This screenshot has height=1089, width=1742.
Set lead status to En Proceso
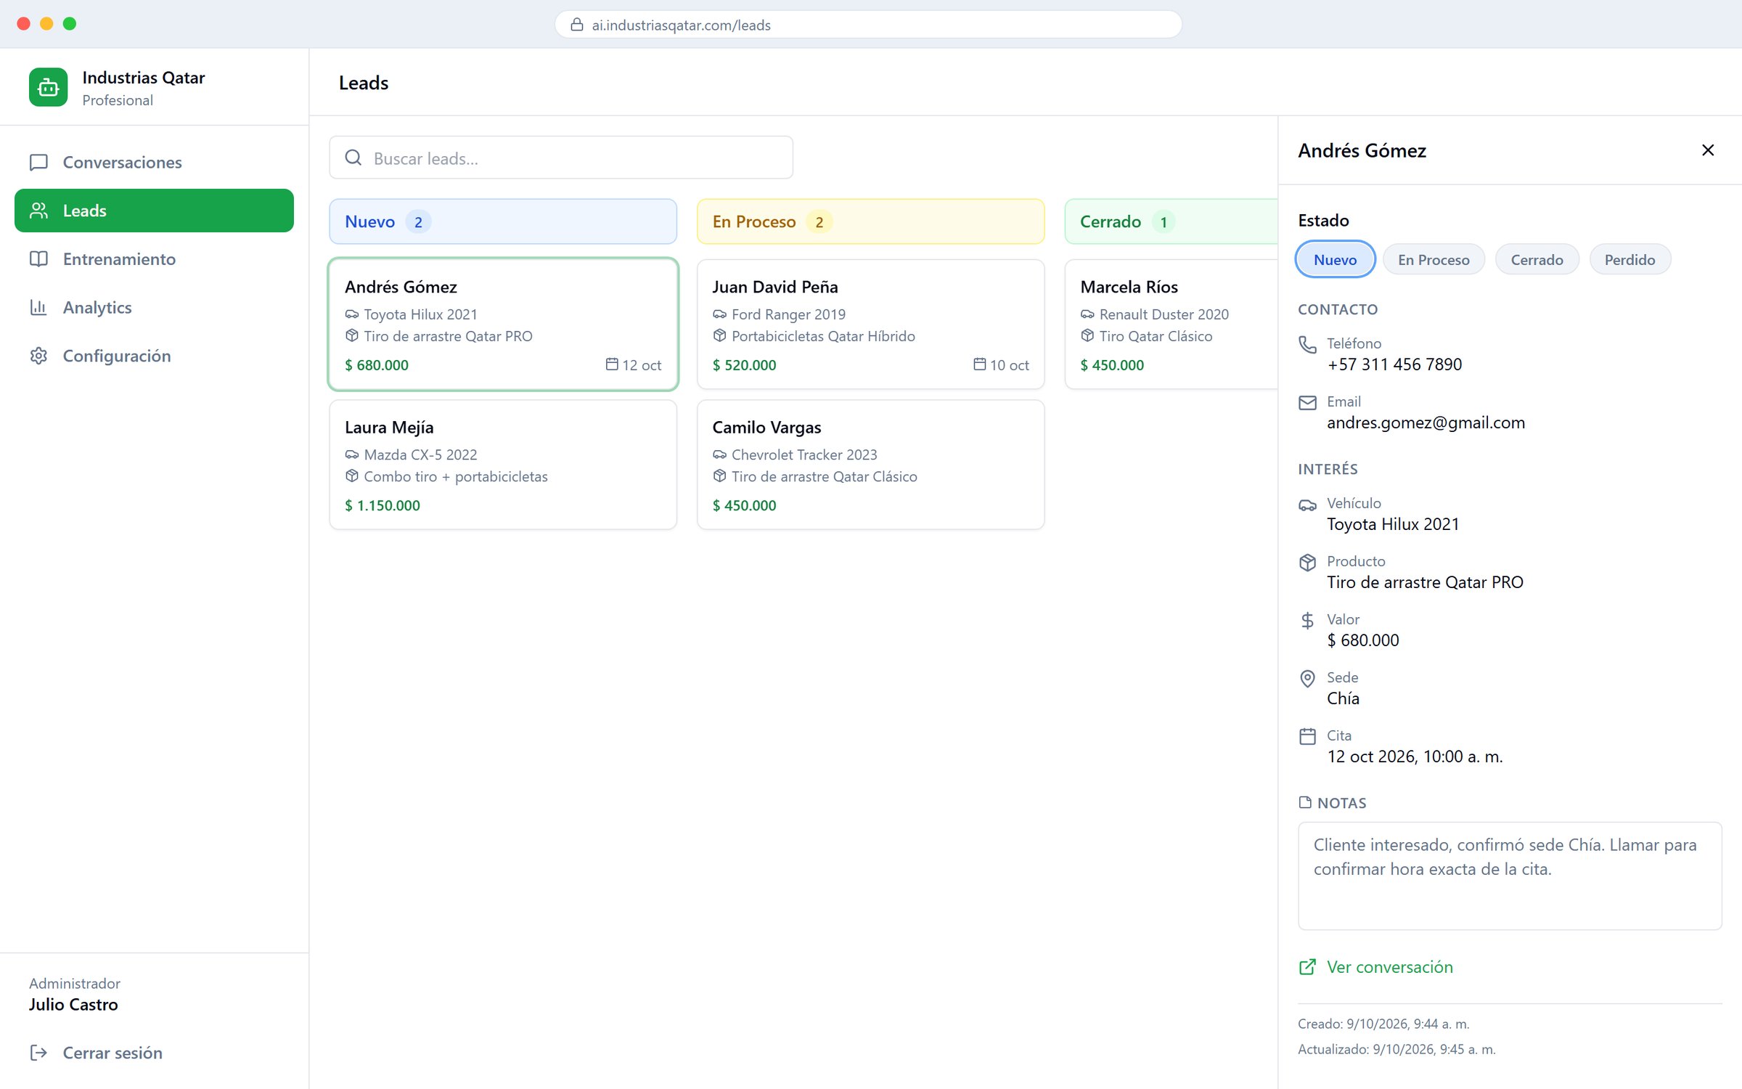[1434, 259]
